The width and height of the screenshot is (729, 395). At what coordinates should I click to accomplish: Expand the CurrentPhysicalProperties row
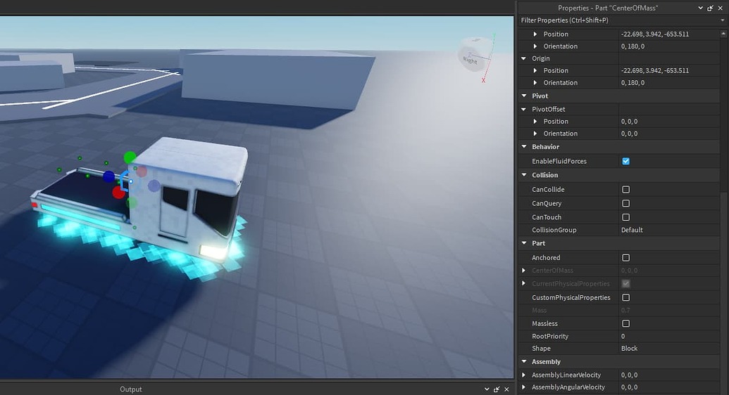click(524, 283)
